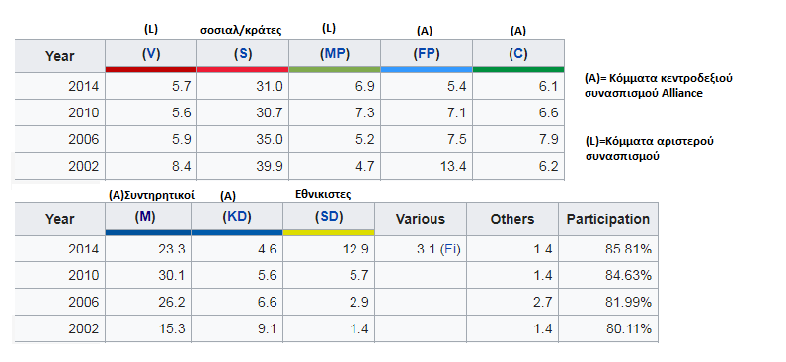Click the 39.9 cell for 2002
This screenshot has height=362, width=786.
pos(243,167)
